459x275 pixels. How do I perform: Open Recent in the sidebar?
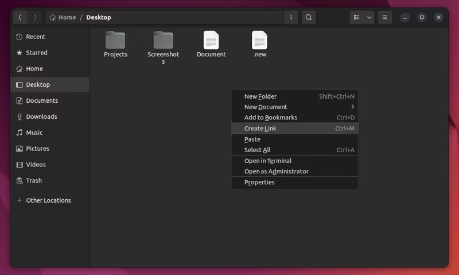(x=50, y=37)
